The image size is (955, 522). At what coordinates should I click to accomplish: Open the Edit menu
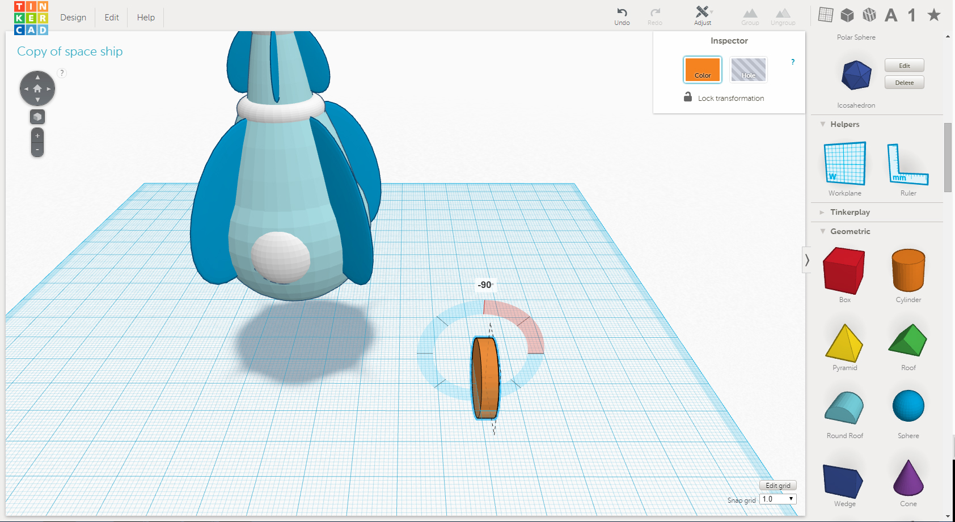point(112,18)
